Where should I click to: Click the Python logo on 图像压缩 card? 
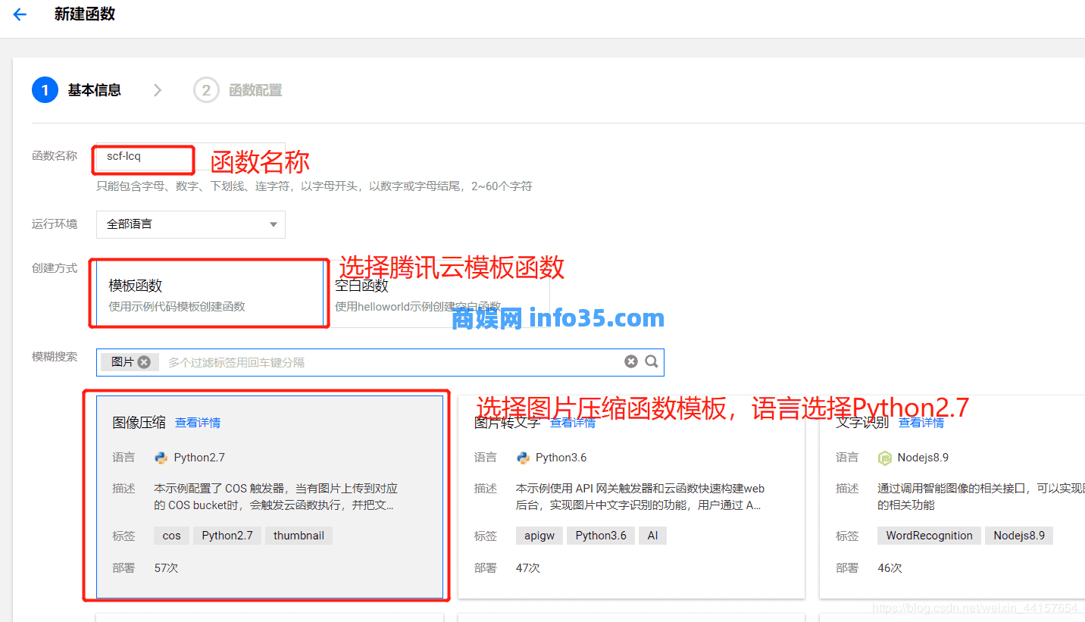click(161, 458)
